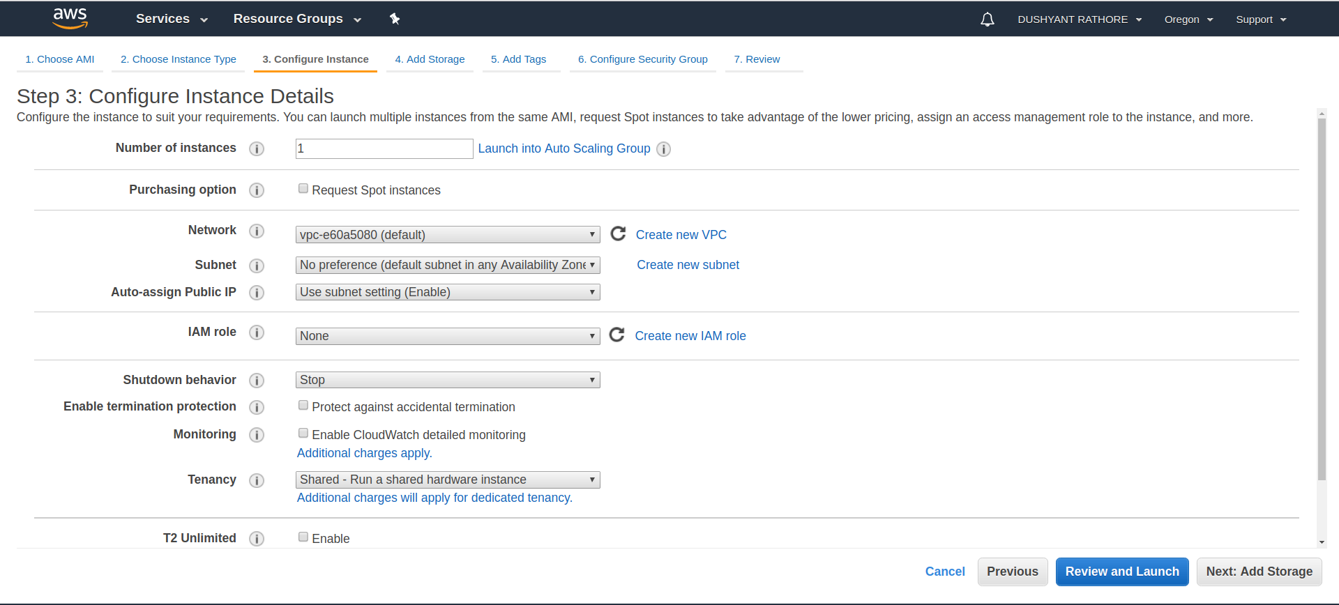Open dedicated tenancy additional charges link

click(434, 498)
